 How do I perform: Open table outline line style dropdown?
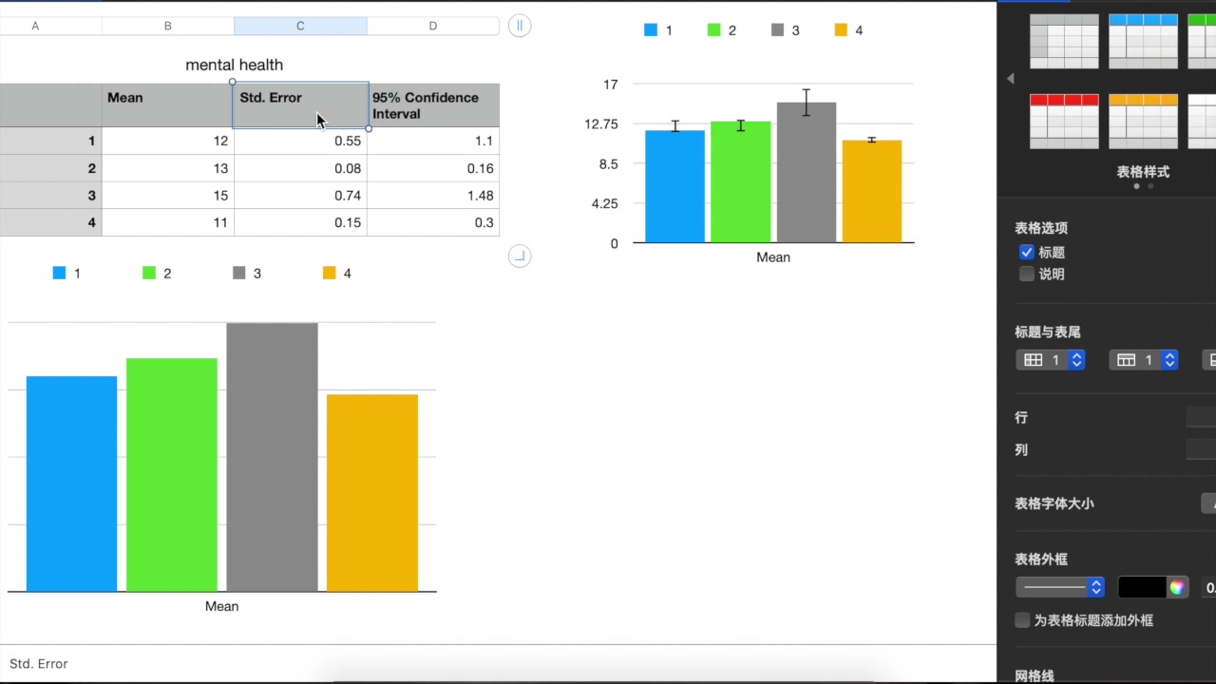pyautogui.click(x=1060, y=587)
